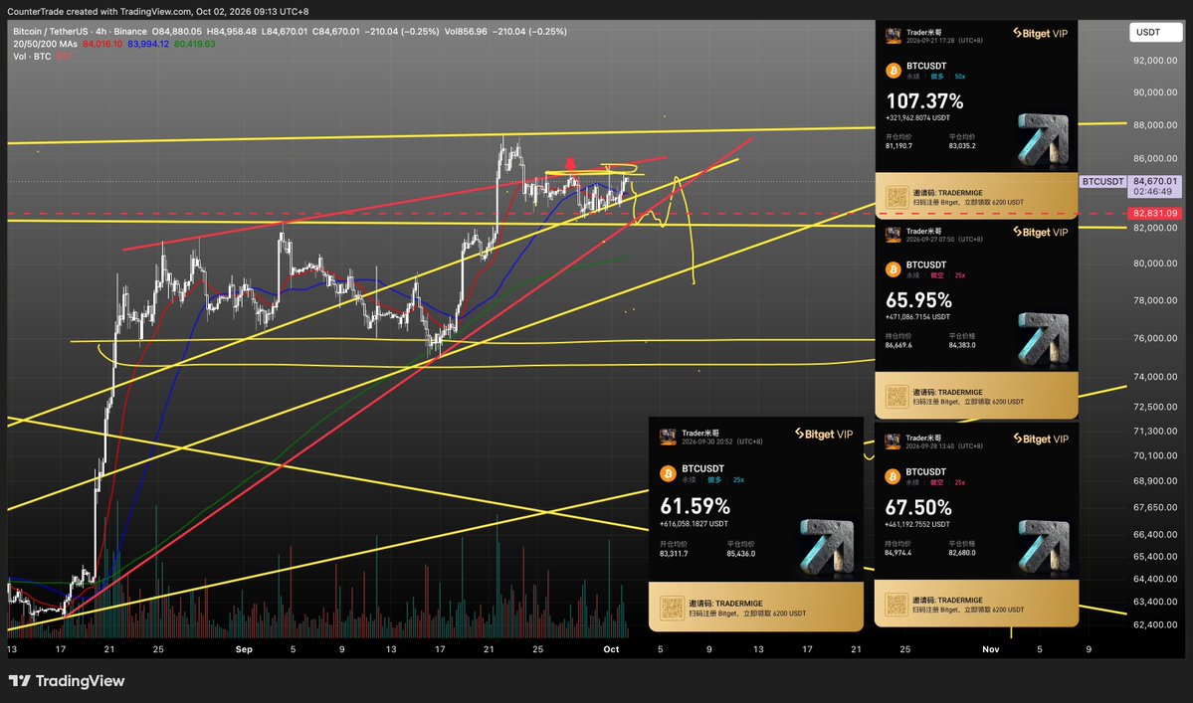Click the Bitcoin / TetherUS chart title
1193x703 pixels.
50,31
